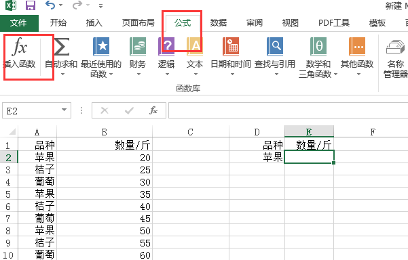Click cell B1 containing 数量/斤

click(105, 145)
